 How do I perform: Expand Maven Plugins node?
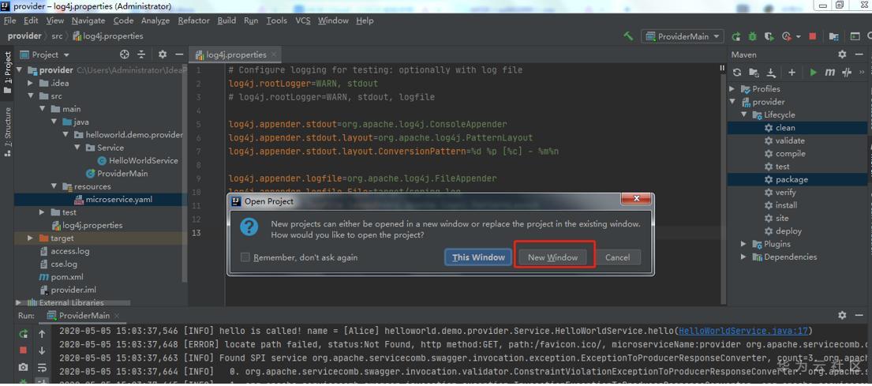[744, 244]
